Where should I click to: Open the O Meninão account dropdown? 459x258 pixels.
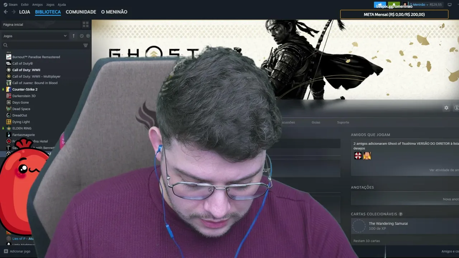pos(419,5)
